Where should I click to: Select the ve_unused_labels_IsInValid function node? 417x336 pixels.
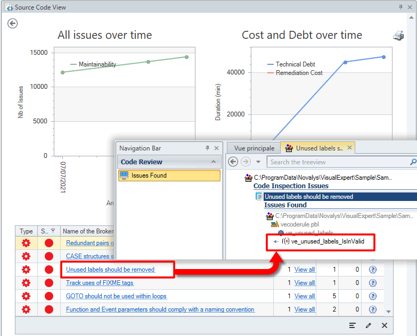pyautogui.click(x=326, y=241)
